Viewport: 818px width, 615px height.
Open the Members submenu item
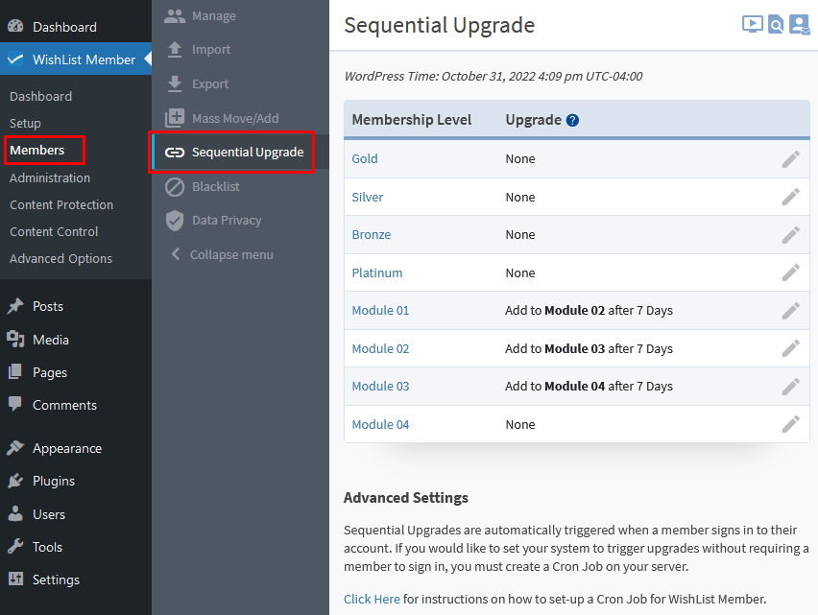coord(37,150)
